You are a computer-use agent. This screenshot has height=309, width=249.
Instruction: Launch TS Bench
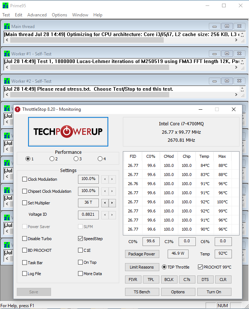pyautogui.click(x=142, y=292)
